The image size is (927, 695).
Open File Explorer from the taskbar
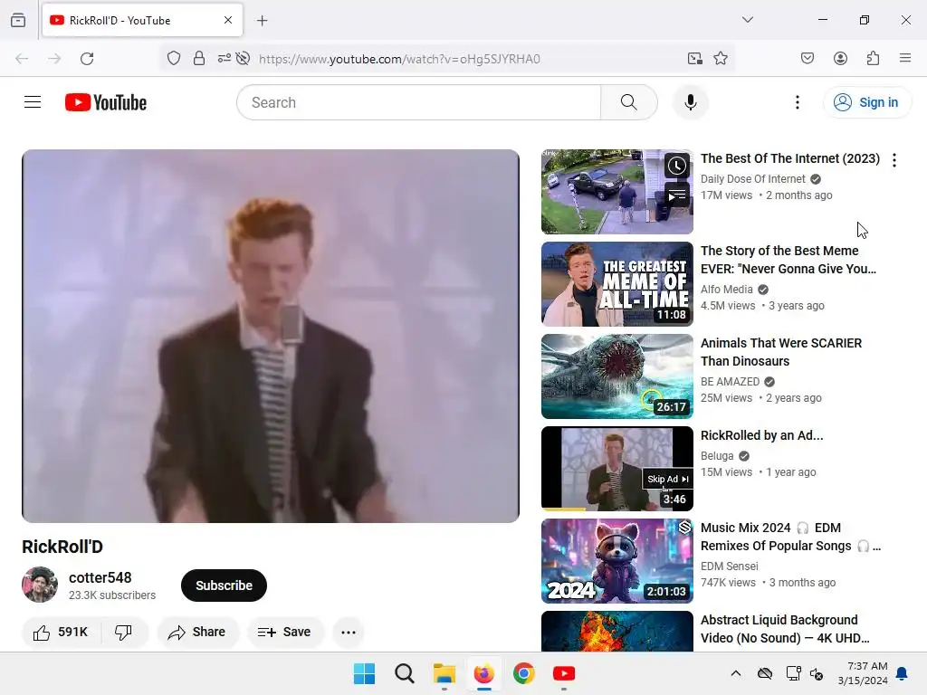[x=444, y=673]
